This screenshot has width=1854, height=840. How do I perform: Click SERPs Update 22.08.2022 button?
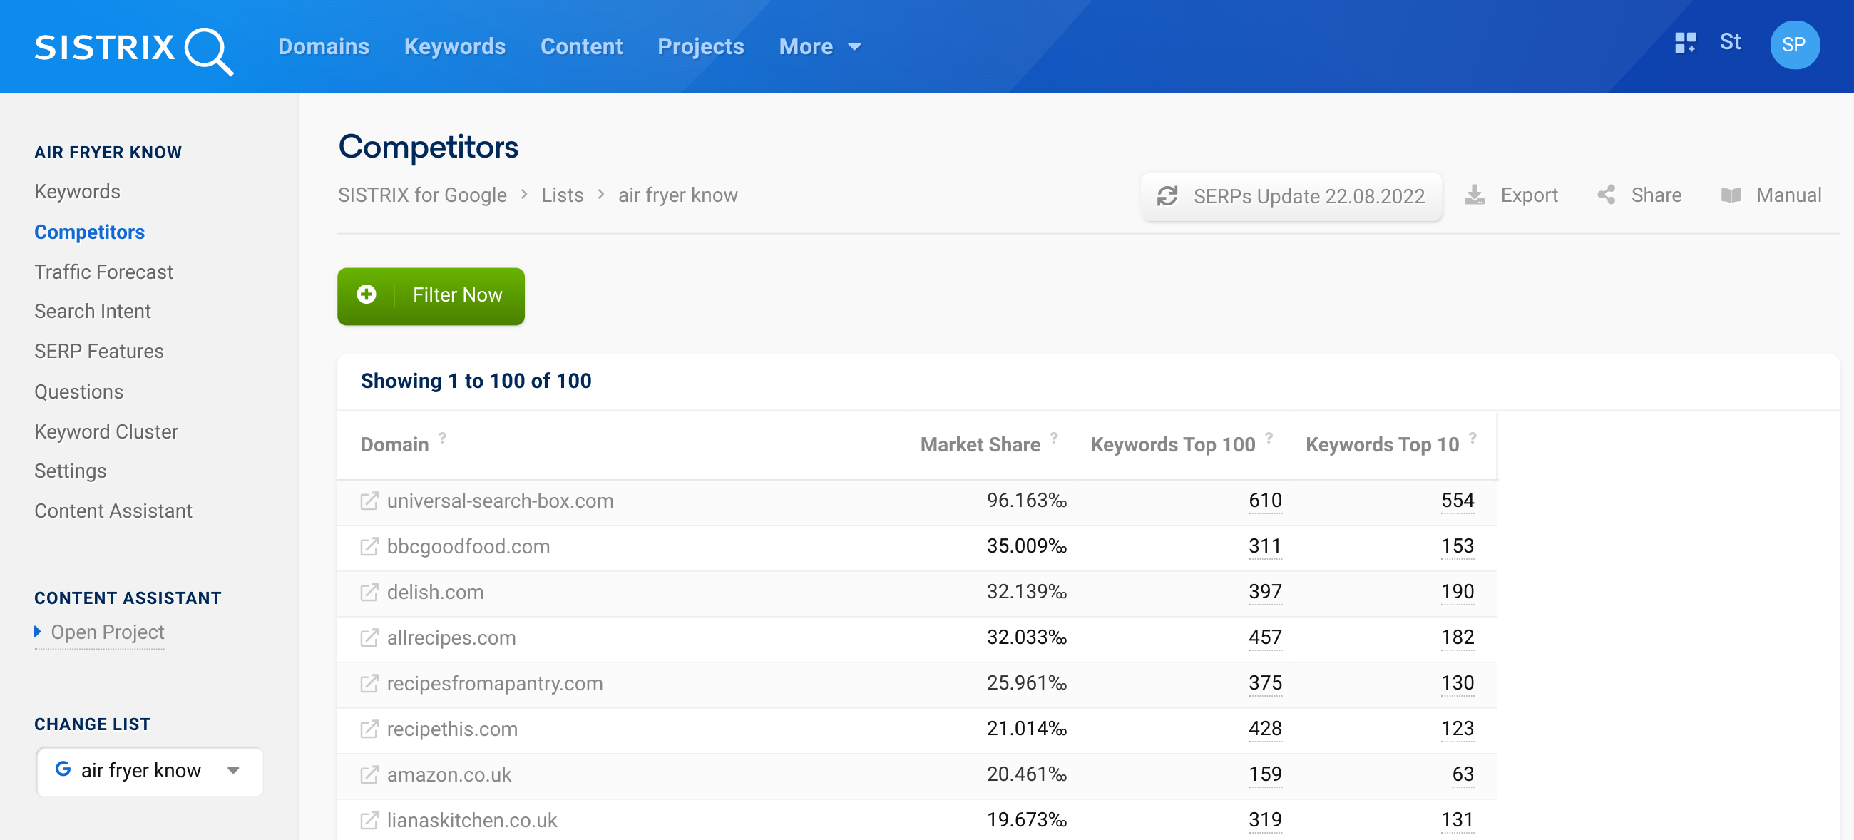[x=1291, y=196]
